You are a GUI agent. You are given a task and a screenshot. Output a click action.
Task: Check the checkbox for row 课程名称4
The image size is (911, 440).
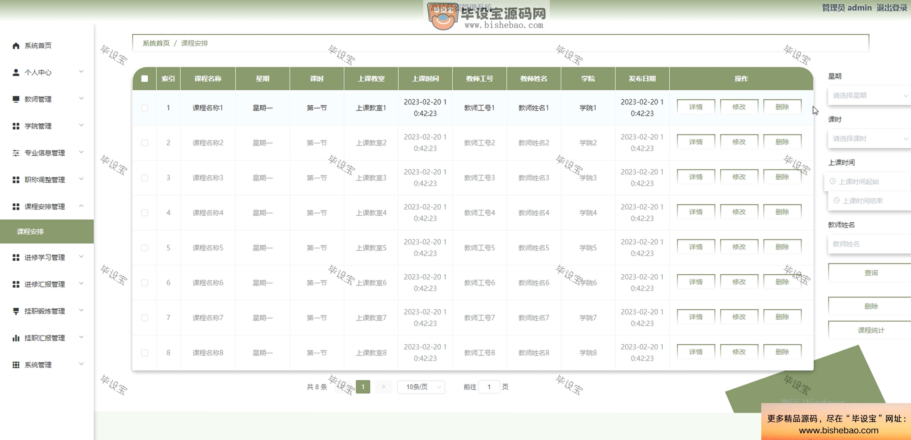(144, 212)
